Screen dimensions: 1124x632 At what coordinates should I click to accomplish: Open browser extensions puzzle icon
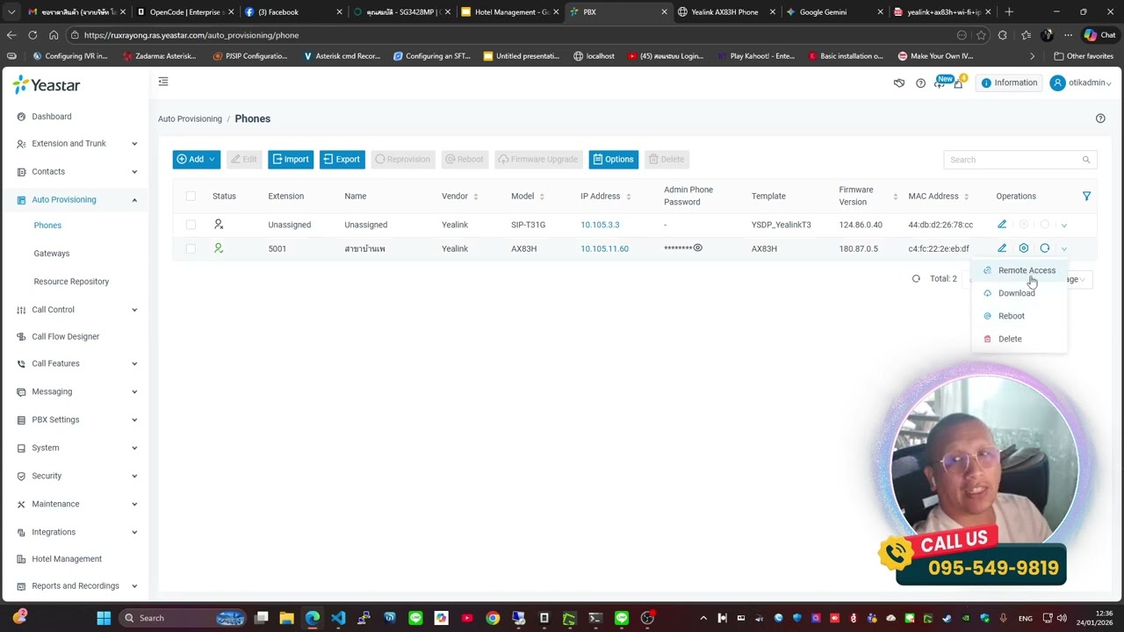1003,35
